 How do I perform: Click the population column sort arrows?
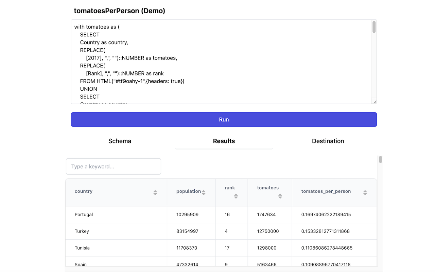click(204, 192)
